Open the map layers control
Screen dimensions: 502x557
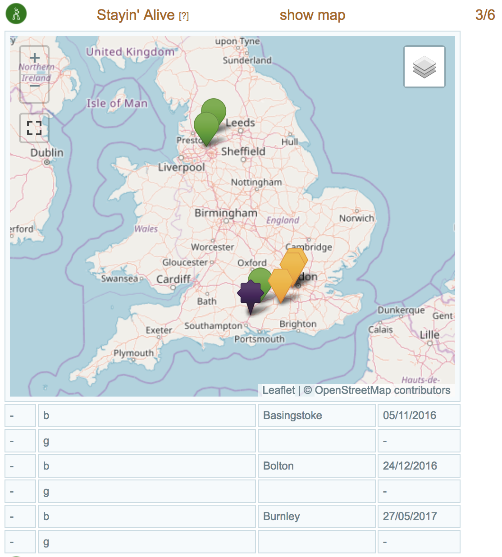[x=424, y=67]
